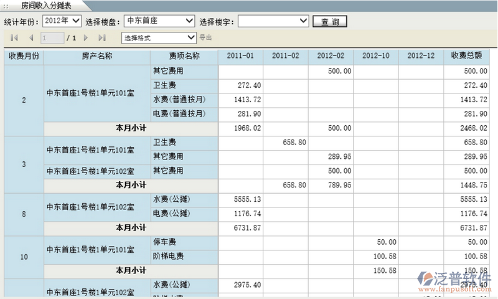Click the current page number field
Viewport: 498px width, 299px height.
click(x=52, y=38)
